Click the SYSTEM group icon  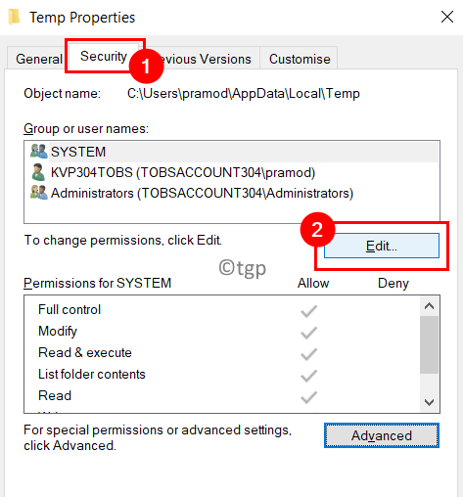click(39, 152)
